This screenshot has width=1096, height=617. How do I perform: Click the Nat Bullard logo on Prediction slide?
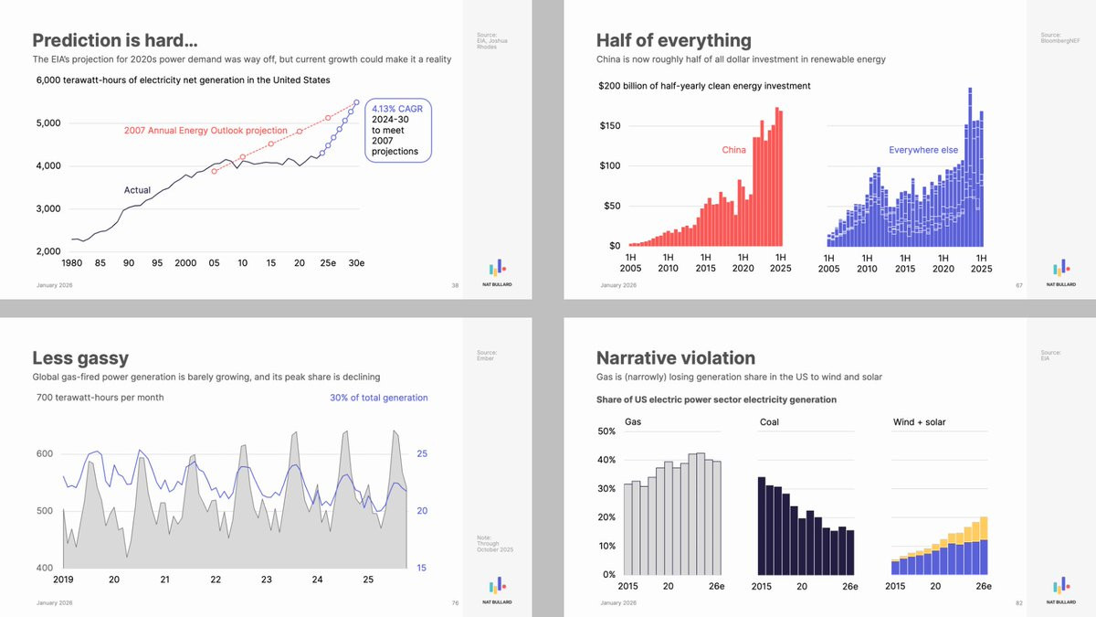(498, 272)
